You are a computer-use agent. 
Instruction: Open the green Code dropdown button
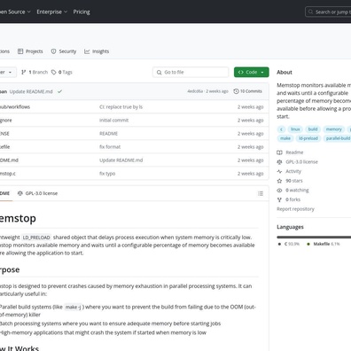(x=252, y=72)
